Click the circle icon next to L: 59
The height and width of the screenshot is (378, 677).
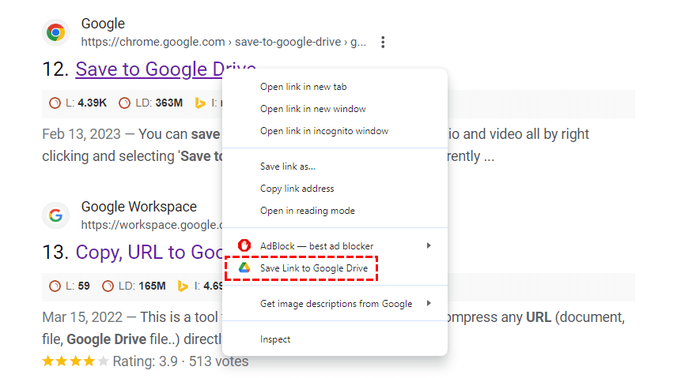click(x=55, y=286)
